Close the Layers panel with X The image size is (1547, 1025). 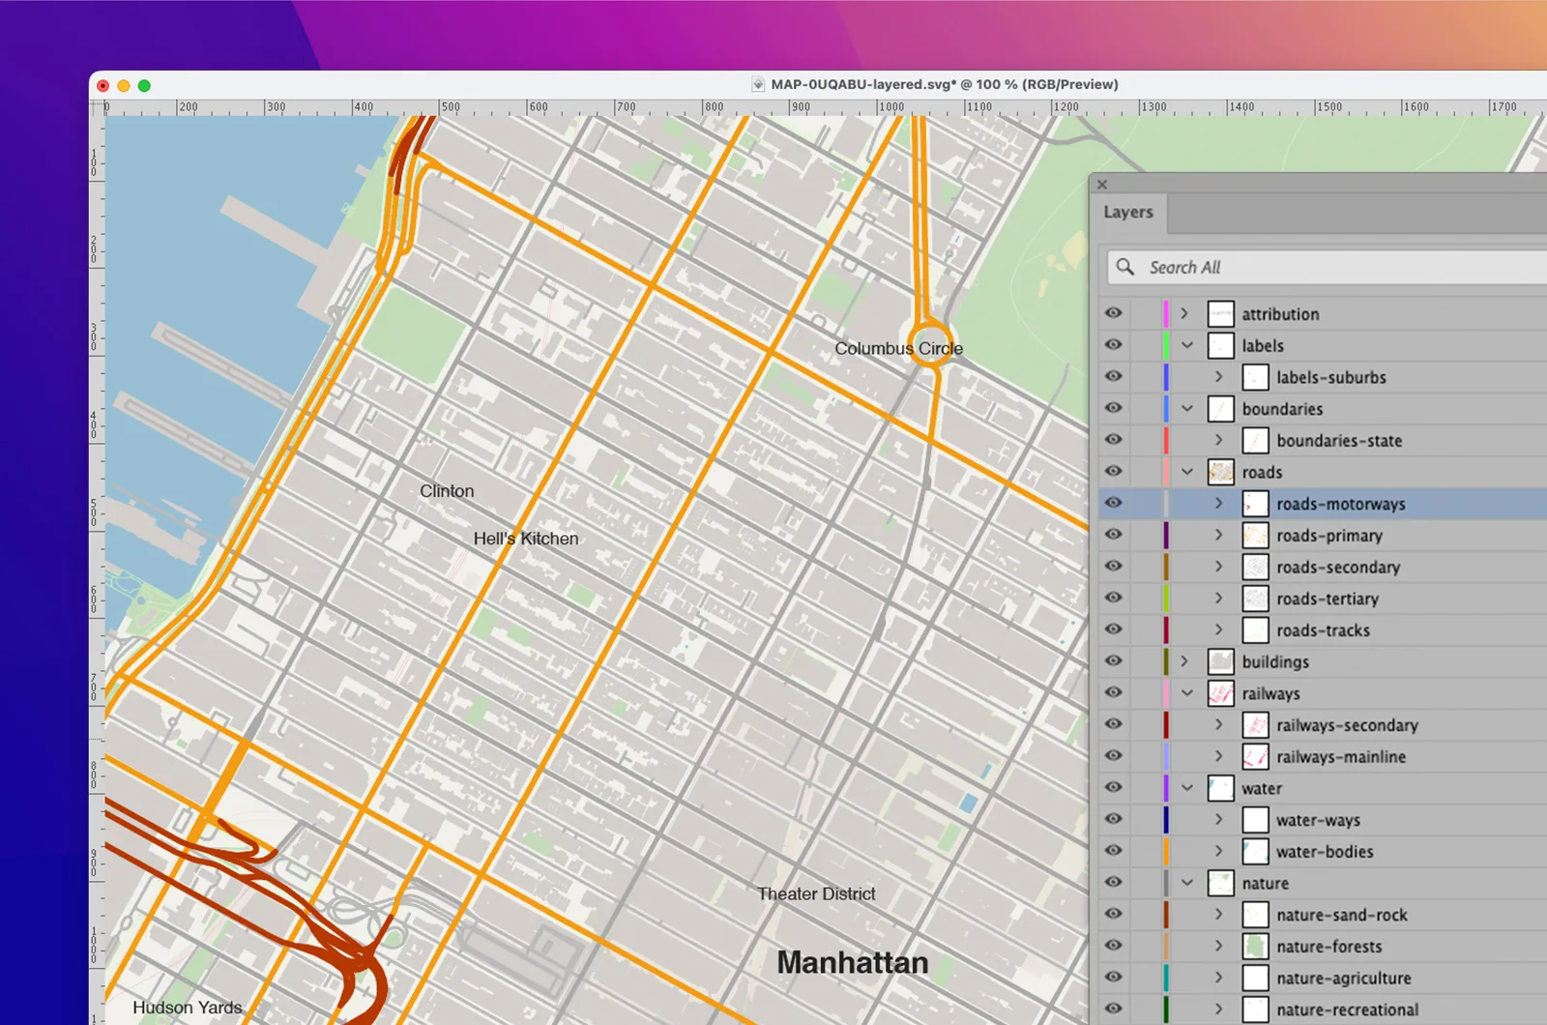1102,184
